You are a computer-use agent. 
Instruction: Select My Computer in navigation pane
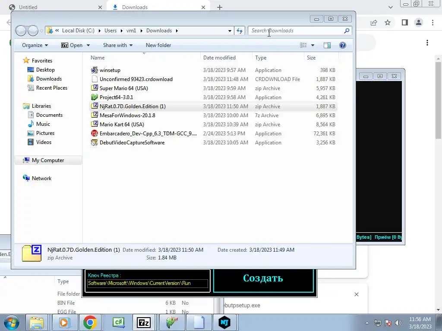[x=48, y=160]
